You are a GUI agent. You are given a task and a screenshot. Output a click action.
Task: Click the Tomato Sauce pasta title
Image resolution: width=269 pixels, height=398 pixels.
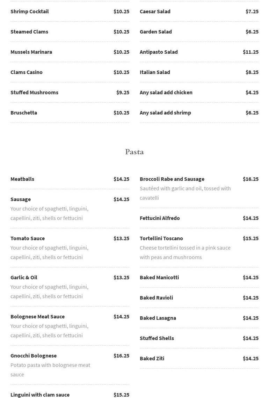pyautogui.click(x=28, y=238)
